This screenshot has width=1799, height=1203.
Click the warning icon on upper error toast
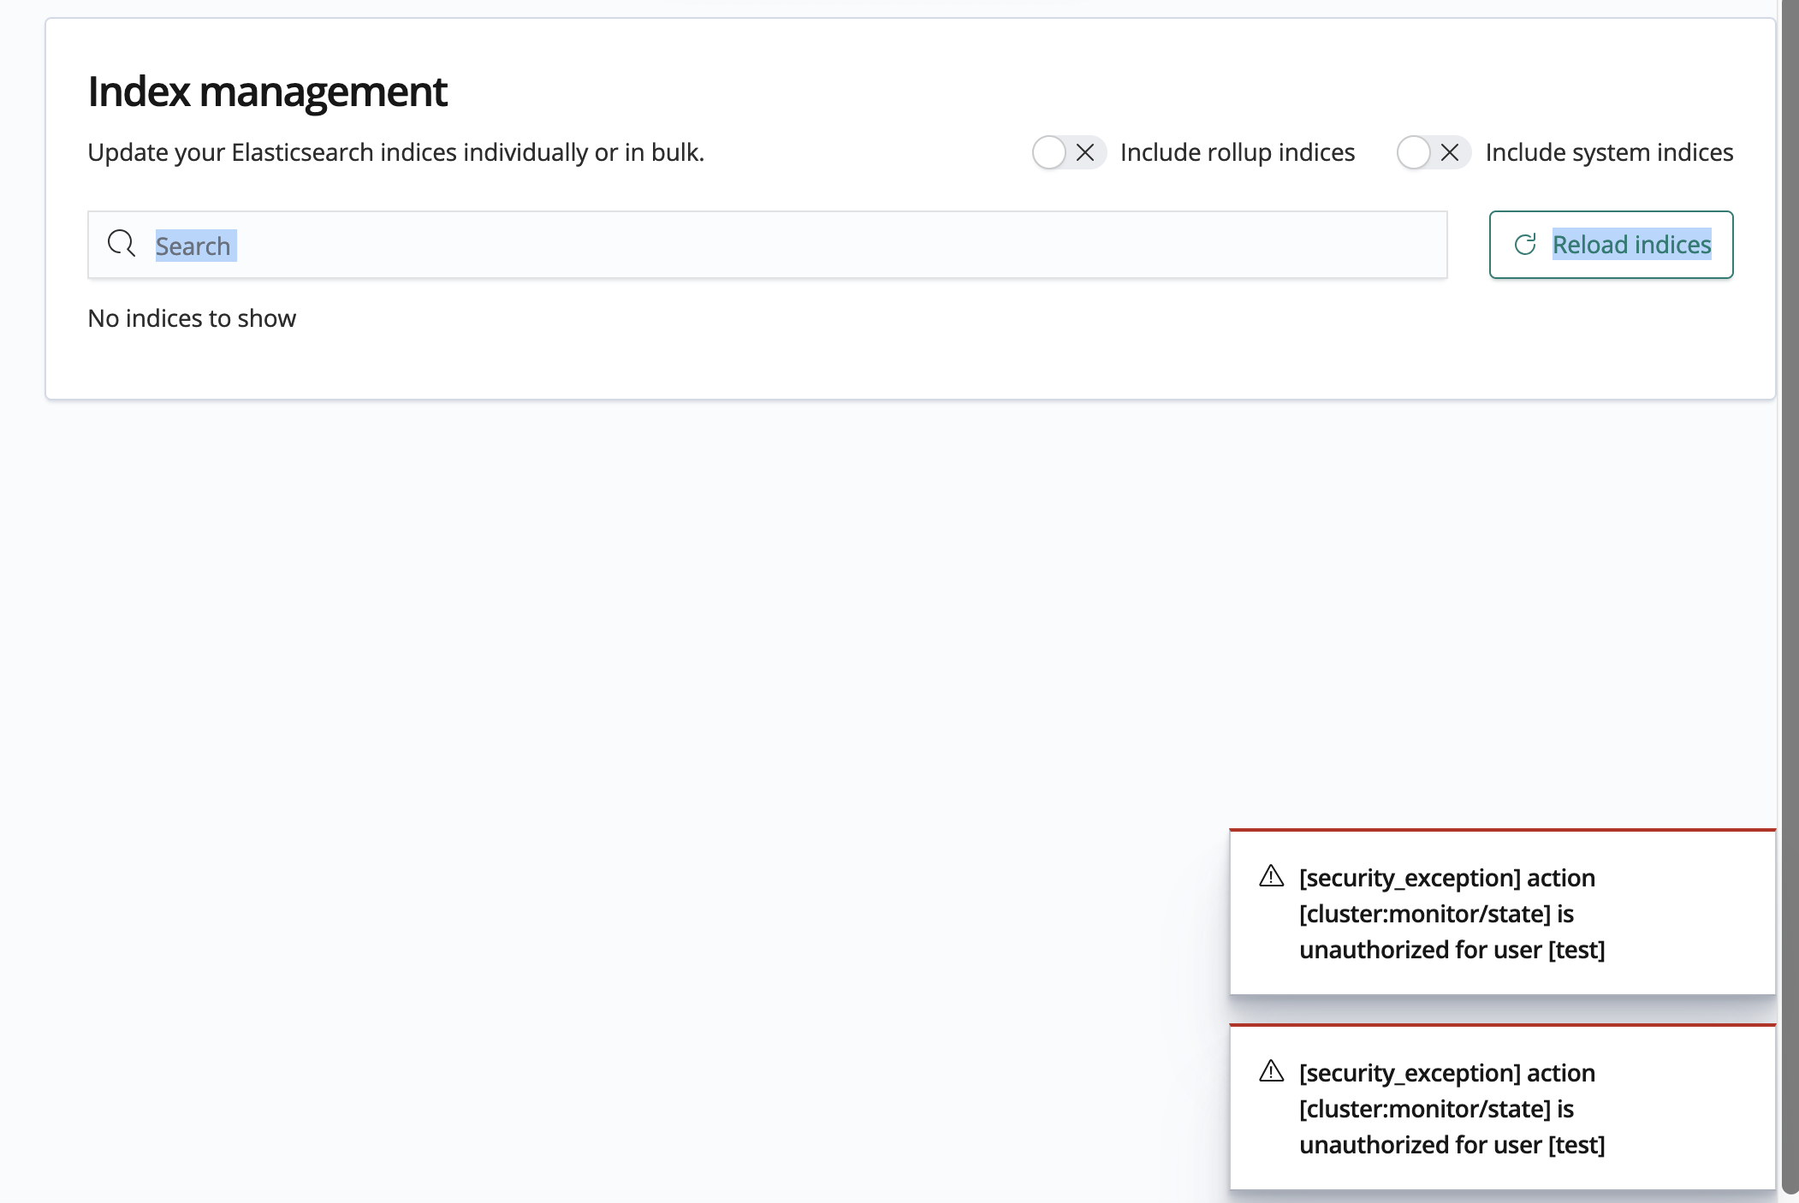(1272, 876)
